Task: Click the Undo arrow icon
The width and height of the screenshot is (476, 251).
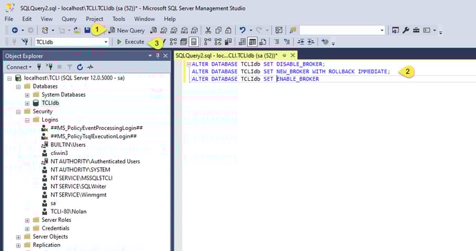Action: [x=242, y=30]
